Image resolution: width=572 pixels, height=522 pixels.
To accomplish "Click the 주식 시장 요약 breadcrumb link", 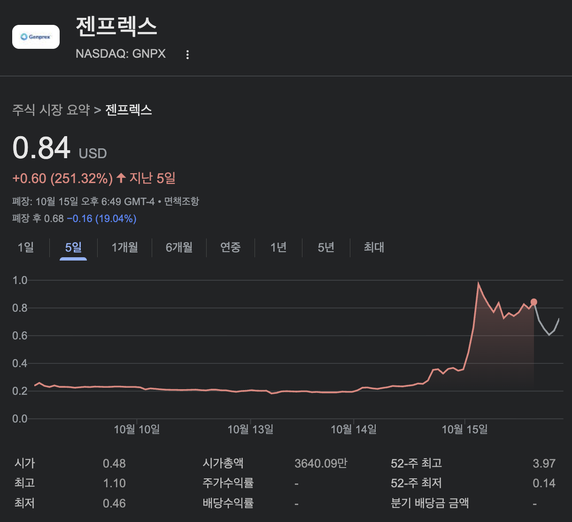I will (x=51, y=110).
